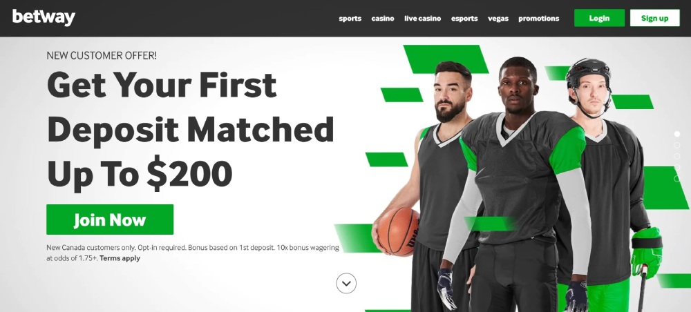
Task: Click the Join Now button
Action: [110, 220]
